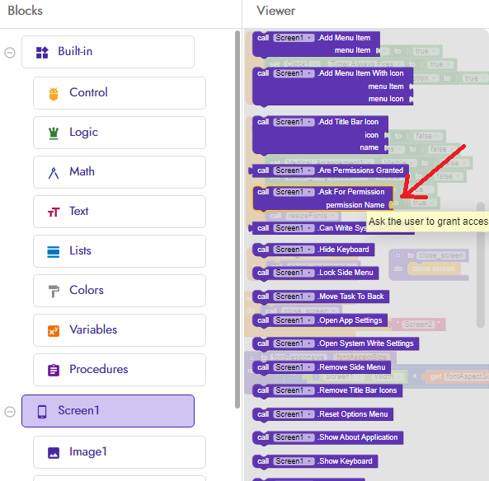Click the Image1 picture icon

pyautogui.click(x=54, y=453)
